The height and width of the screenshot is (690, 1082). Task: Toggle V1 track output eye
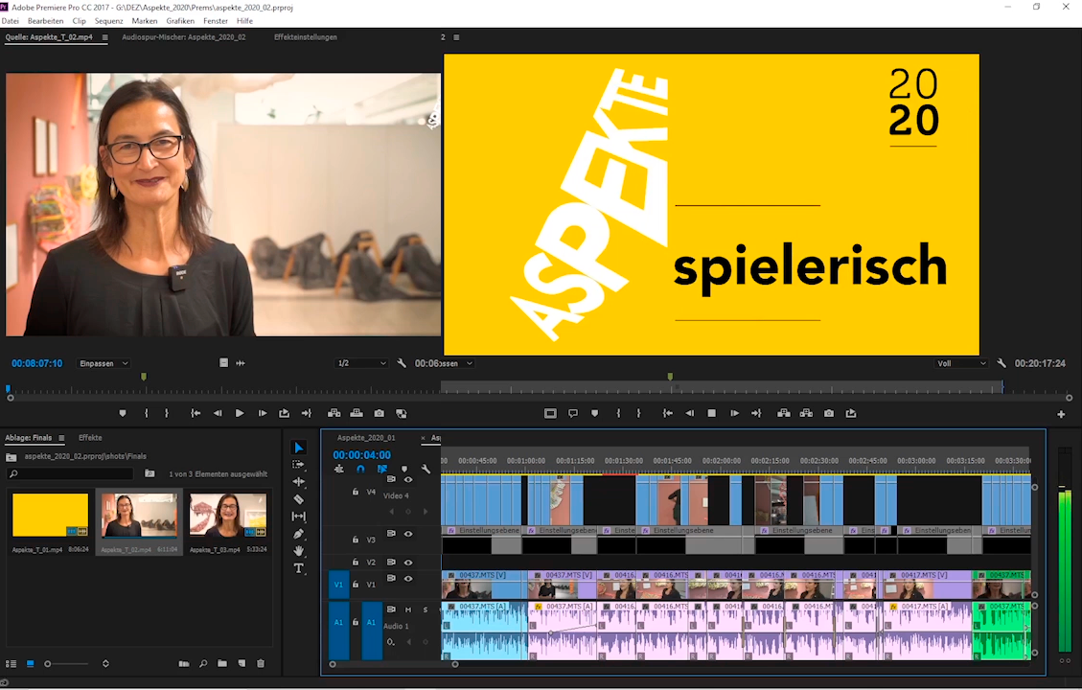point(408,579)
